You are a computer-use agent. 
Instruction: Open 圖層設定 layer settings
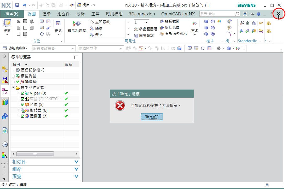pos(144,35)
